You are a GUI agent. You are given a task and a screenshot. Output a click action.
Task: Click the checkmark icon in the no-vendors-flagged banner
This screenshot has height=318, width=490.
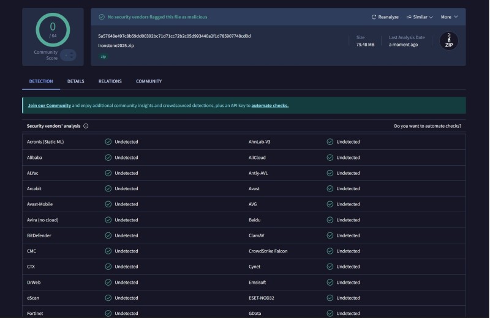tap(102, 17)
